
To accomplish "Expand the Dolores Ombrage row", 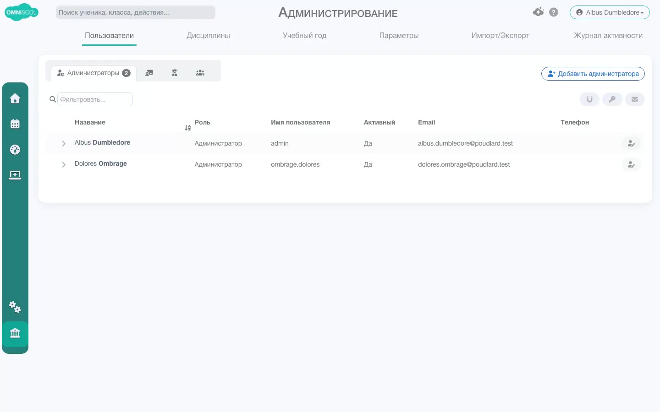I will point(64,165).
